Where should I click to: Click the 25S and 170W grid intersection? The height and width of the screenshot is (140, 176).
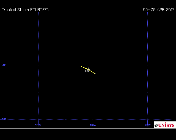pos(93,119)
